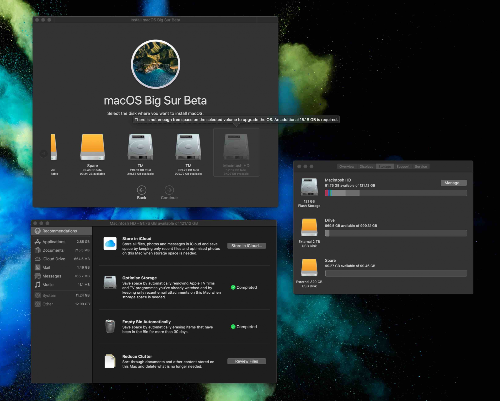The height and width of the screenshot is (401, 500).
Task: Click the Storage Management window title bar
Action: coord(154,223)
